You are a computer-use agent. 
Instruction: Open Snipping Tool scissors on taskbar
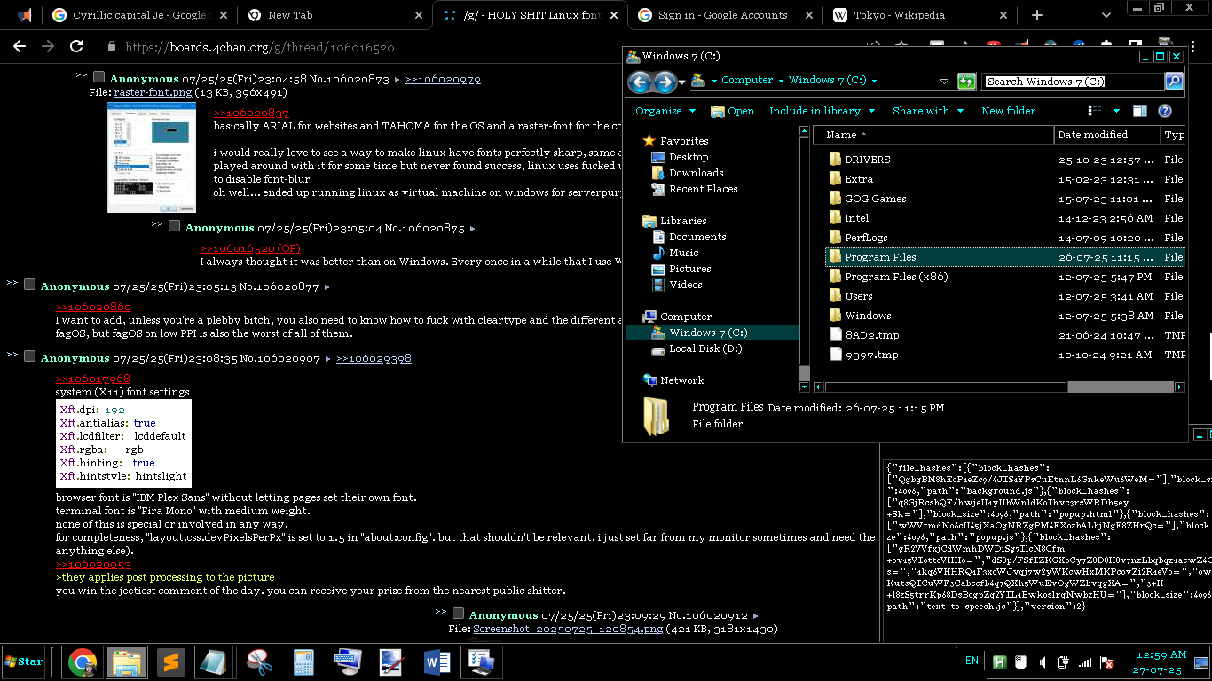click(x=259, y=661)
